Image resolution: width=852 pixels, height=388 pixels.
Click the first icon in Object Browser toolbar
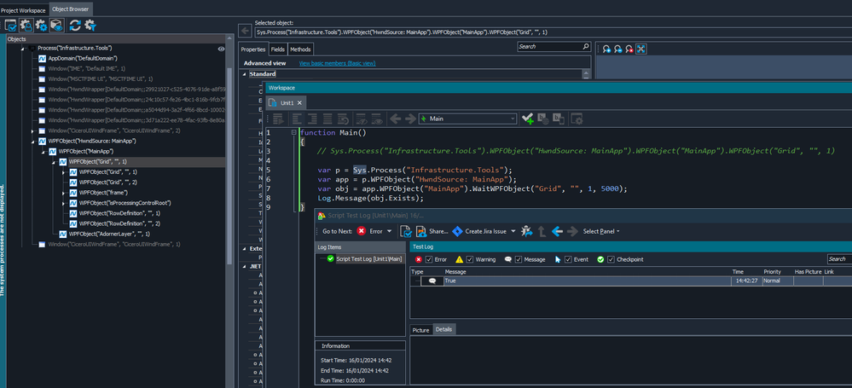coord(11,26)
